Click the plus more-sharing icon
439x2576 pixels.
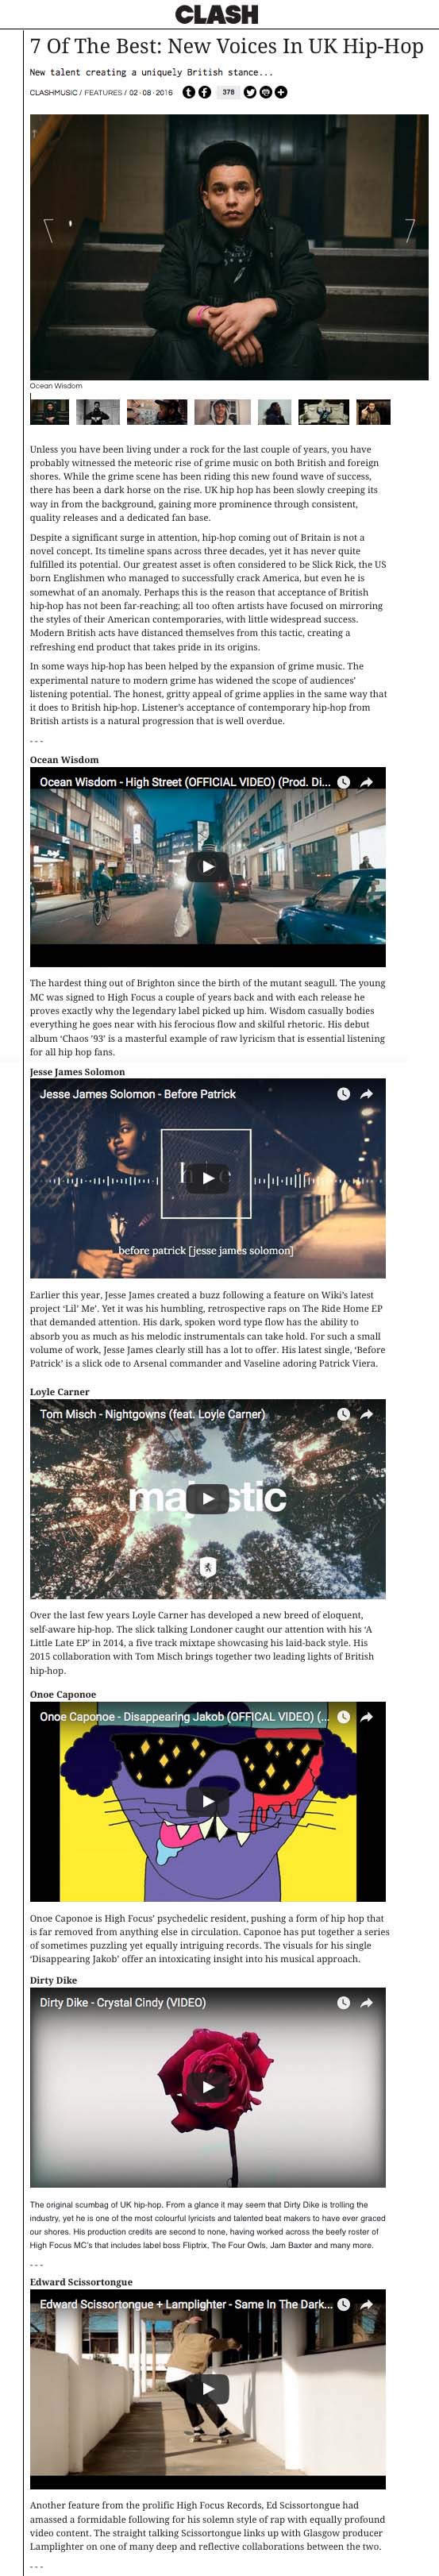282,92
